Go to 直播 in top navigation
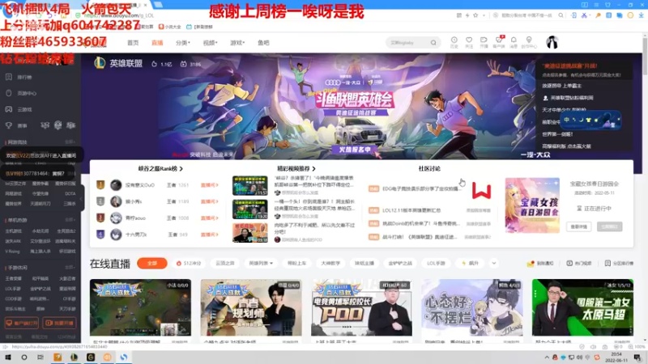 (157, 43)
